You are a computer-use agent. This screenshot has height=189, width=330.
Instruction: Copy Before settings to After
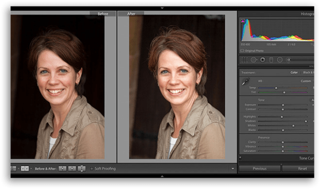coord(63,169)
